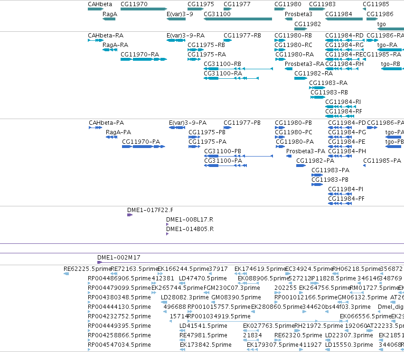Image resolution: width=404 pixels, height=352 pixels.
Task: Click the CG11984-PF protein label
Action: [346, 198]
